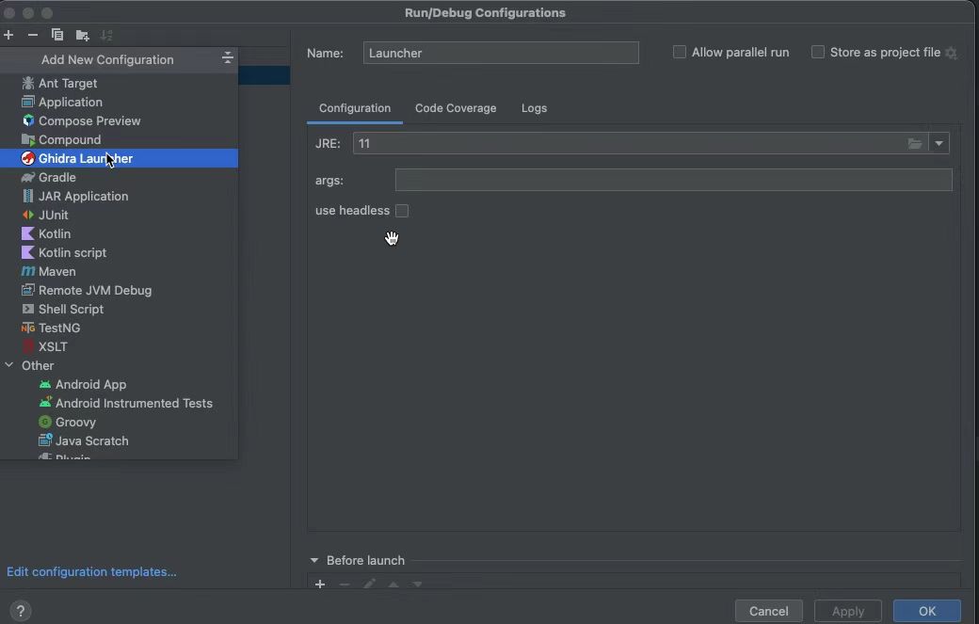Open the JRE dropdown arrow
Screen dimensions: 979x624
[x=939, y=143]
